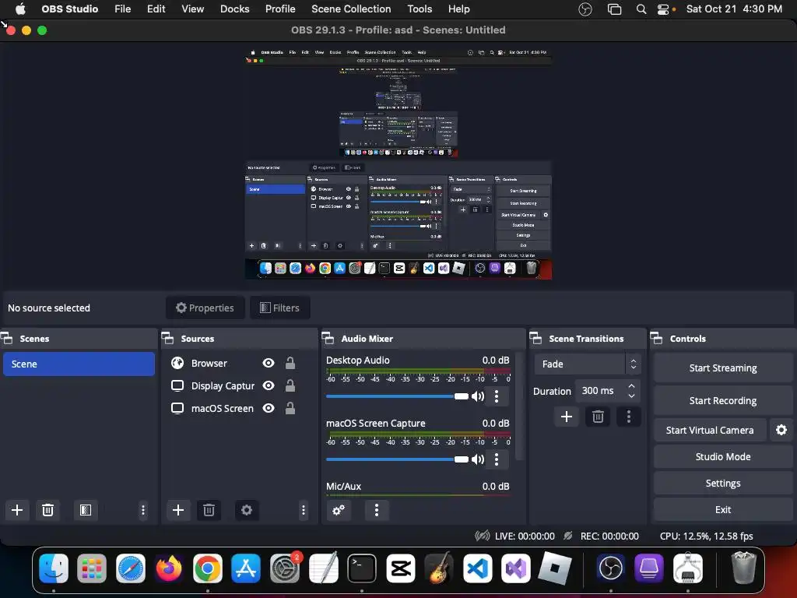
Task: Lock the Browser source
Action: (x=290, y=363)
